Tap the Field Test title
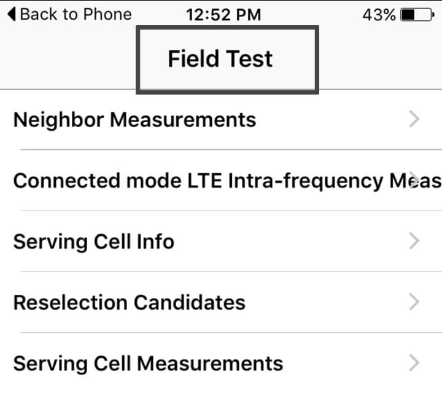Viewport: 442px width, 393px height. coord(220,59)
